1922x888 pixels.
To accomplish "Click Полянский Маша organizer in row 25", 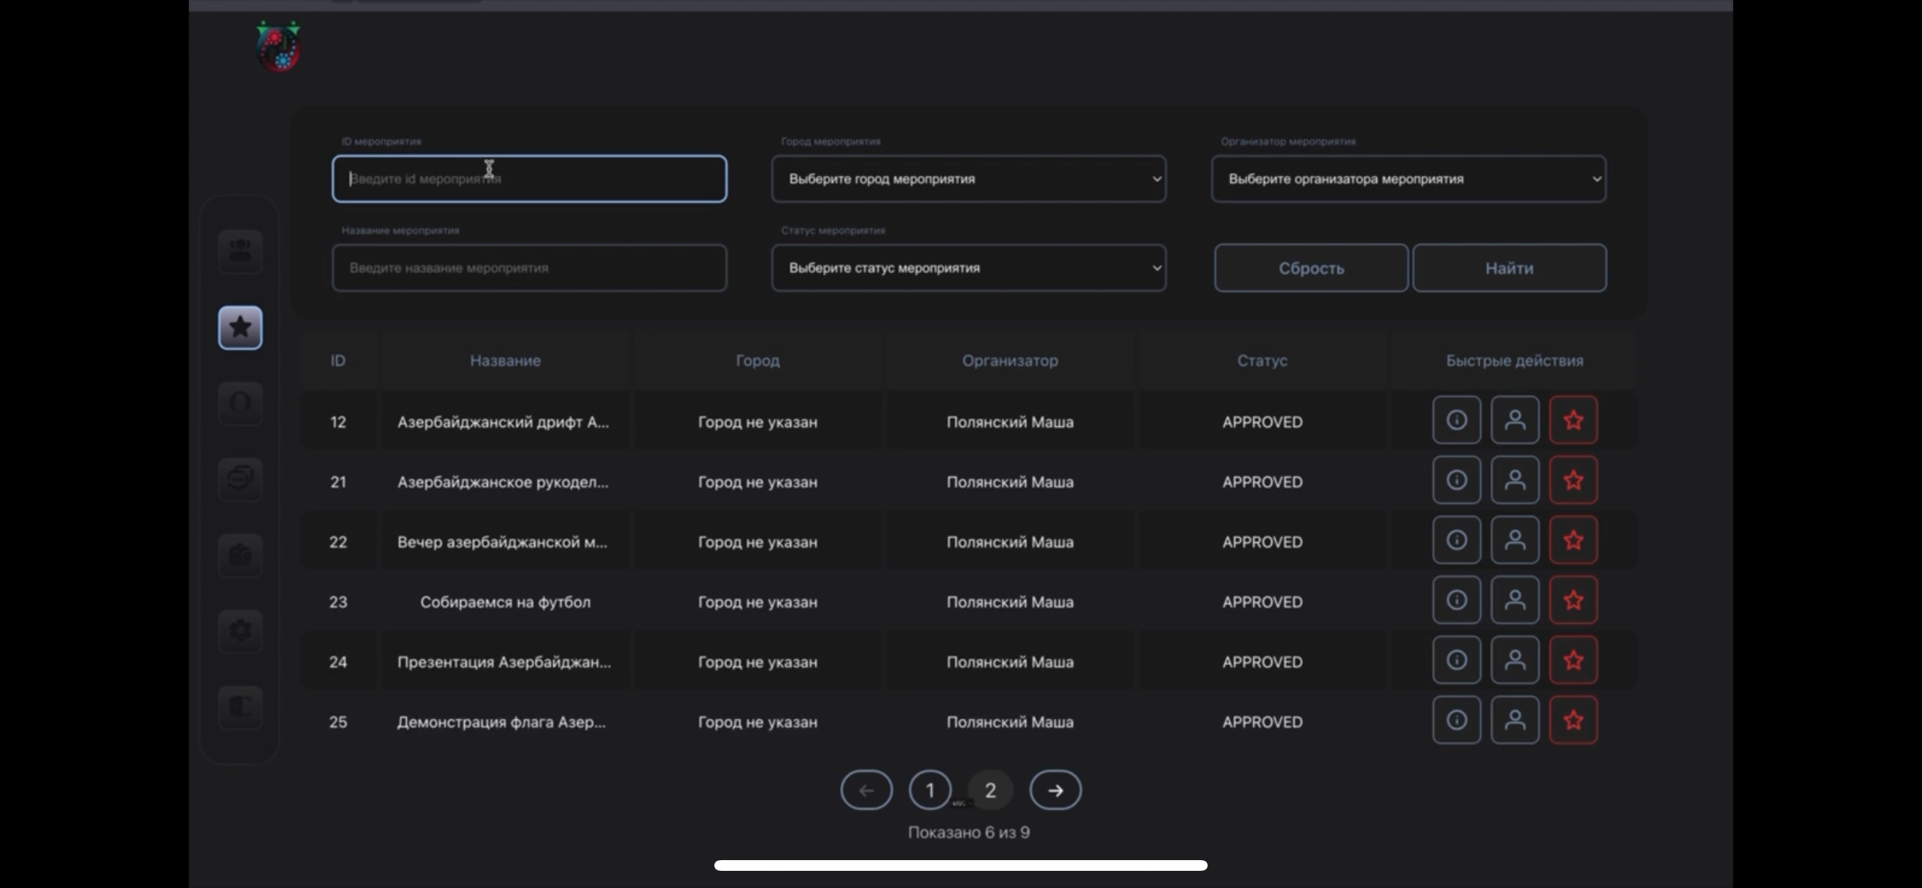I will click(1010, 722).
